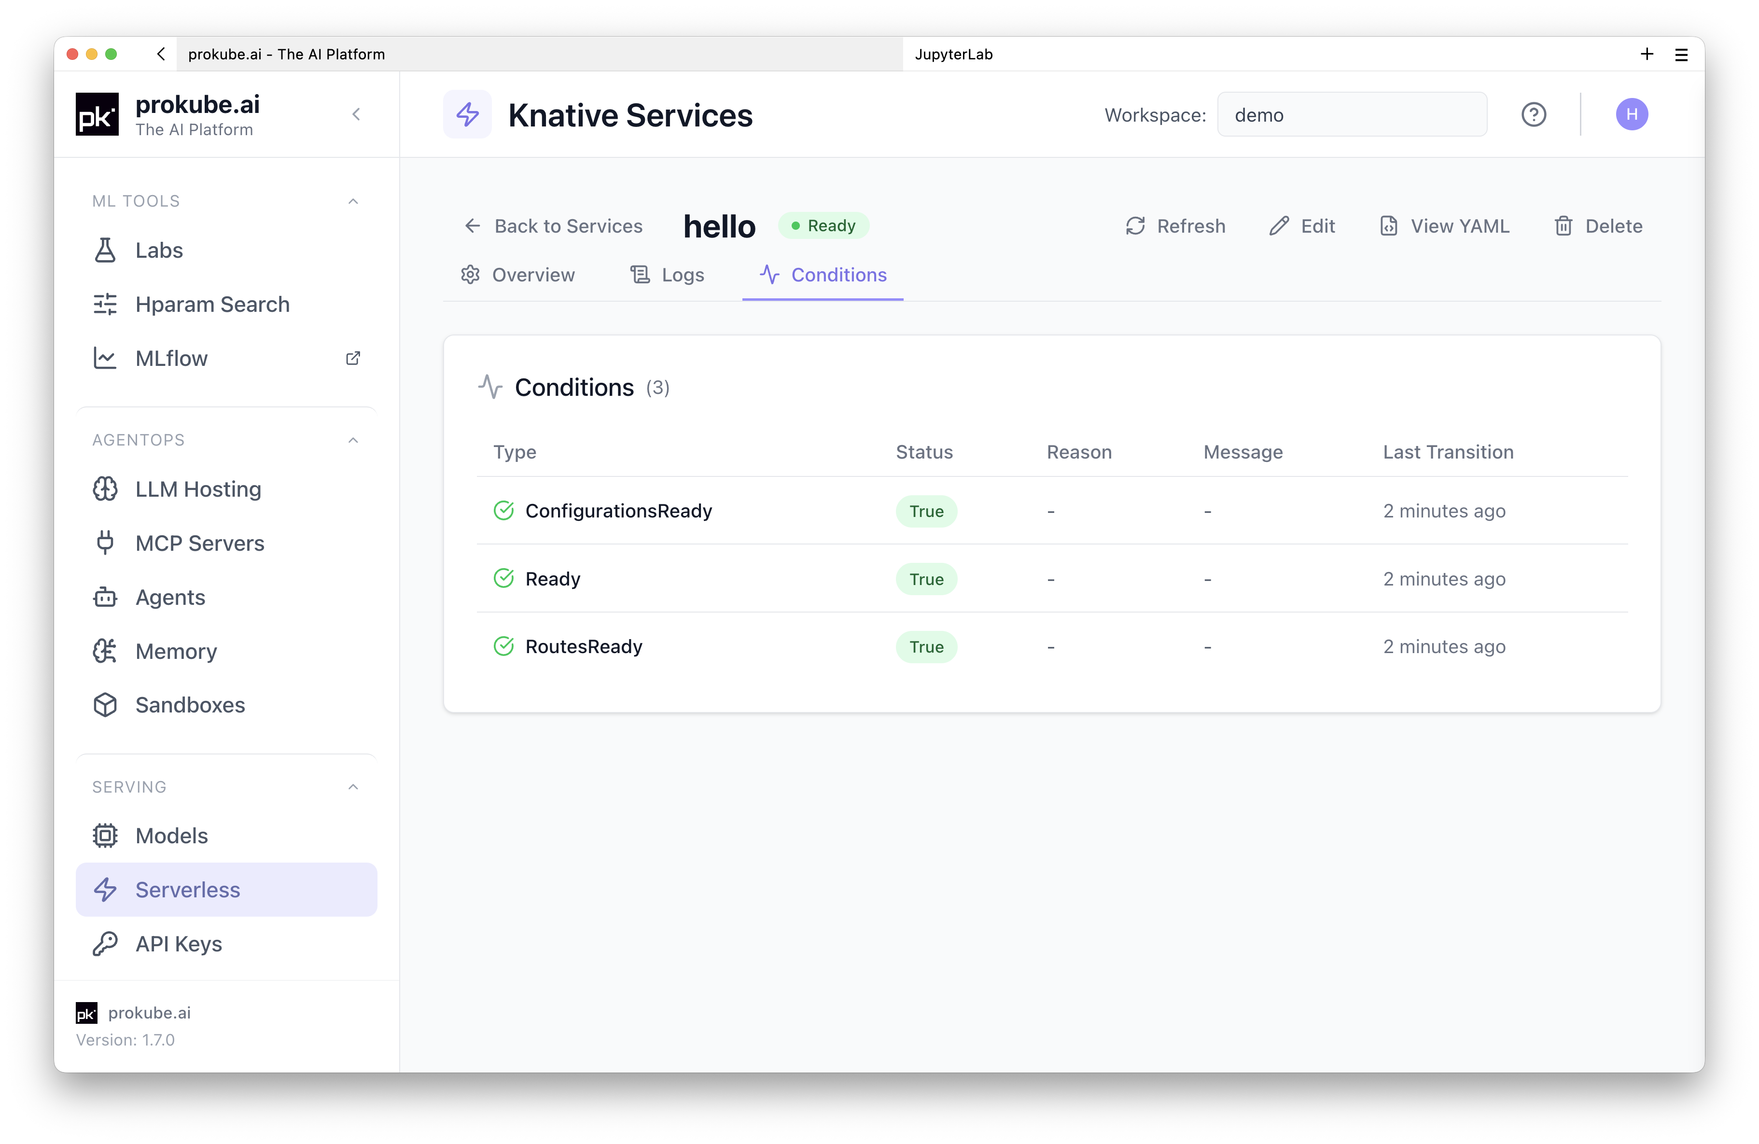Image resolution: width=1759 pixels, height=1144 pixels.
Task: Click the MLflow external link icon
Action: (353, 359)
